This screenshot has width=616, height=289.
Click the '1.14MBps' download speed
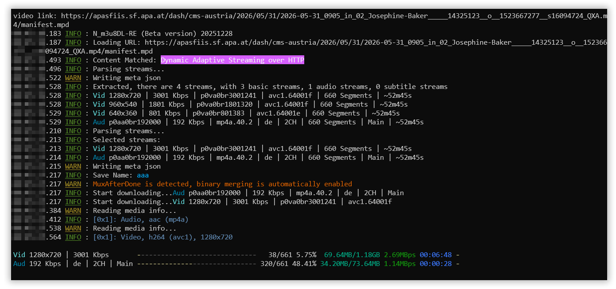(400, 264)
